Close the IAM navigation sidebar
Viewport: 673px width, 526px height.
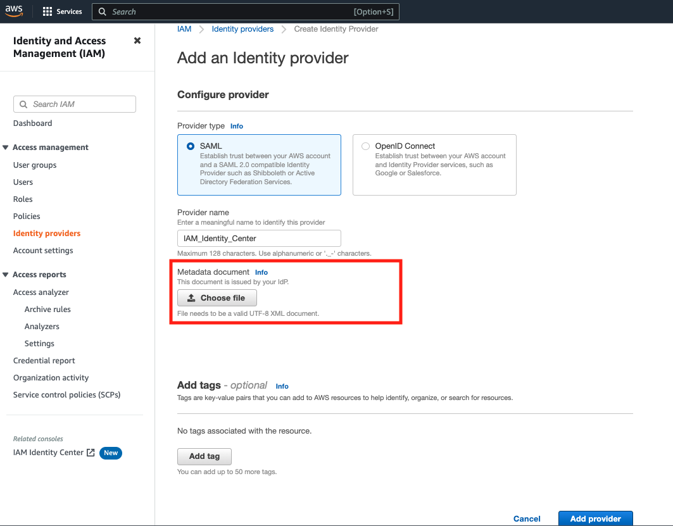(x=137, y=41)
